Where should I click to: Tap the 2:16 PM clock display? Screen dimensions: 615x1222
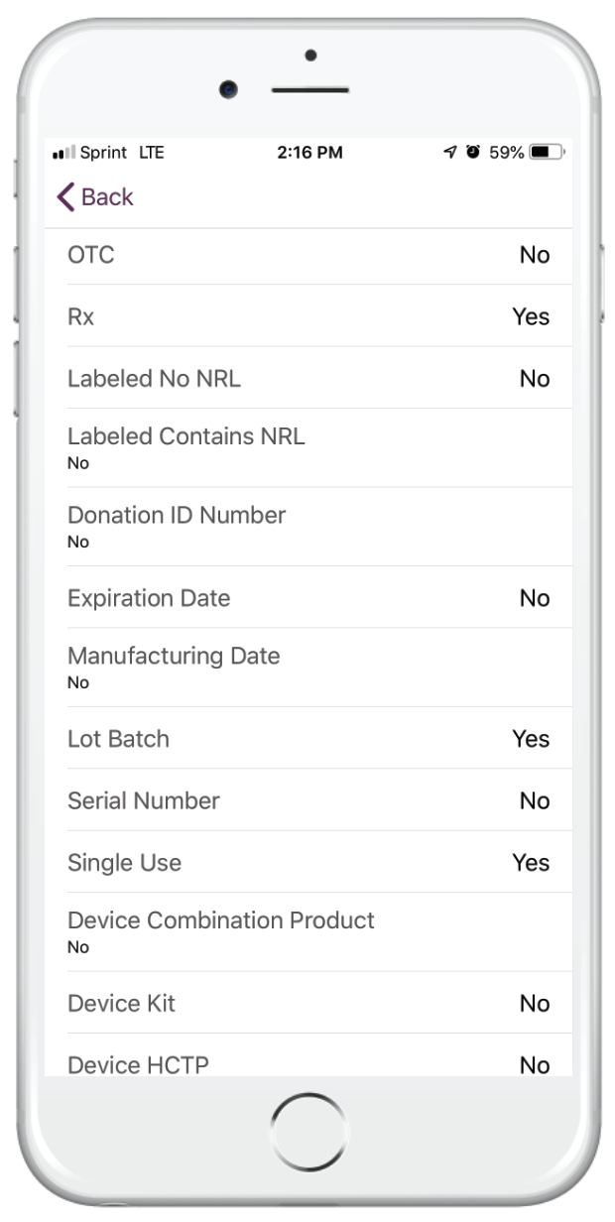pos(309,153)
